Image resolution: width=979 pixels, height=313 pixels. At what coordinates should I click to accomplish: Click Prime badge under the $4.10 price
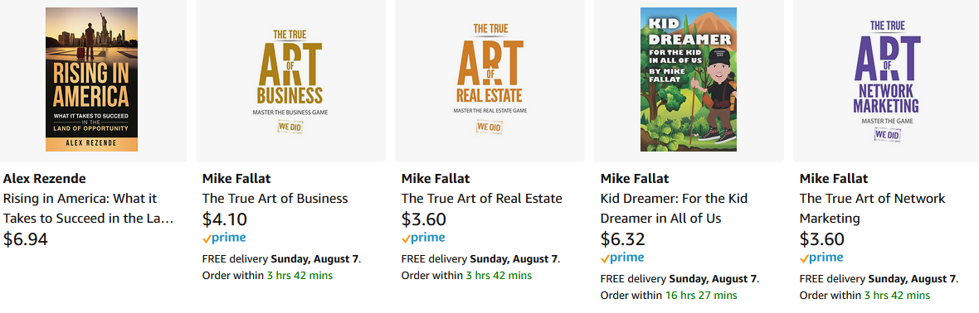coord(224,238)
